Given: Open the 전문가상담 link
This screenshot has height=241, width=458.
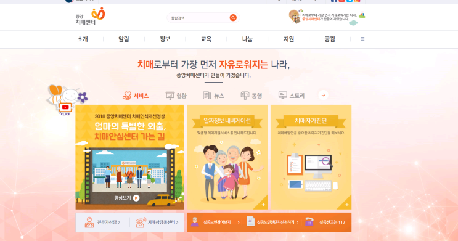Looking at the screenshot, I should pos(102,223).
